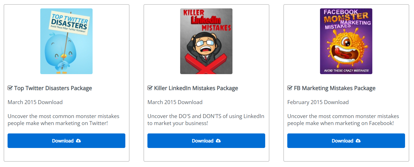Click checkmark icon beside Killer LinkedIn Mistakes Package
The height and width of the screenshot is (167, 414).
pos(150,88)
